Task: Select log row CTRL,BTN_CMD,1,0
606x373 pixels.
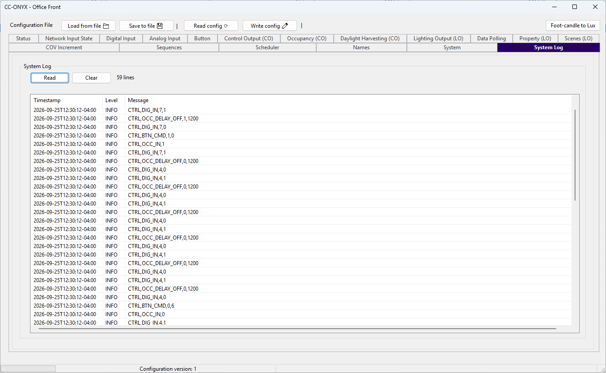Action: pos(301,136)
